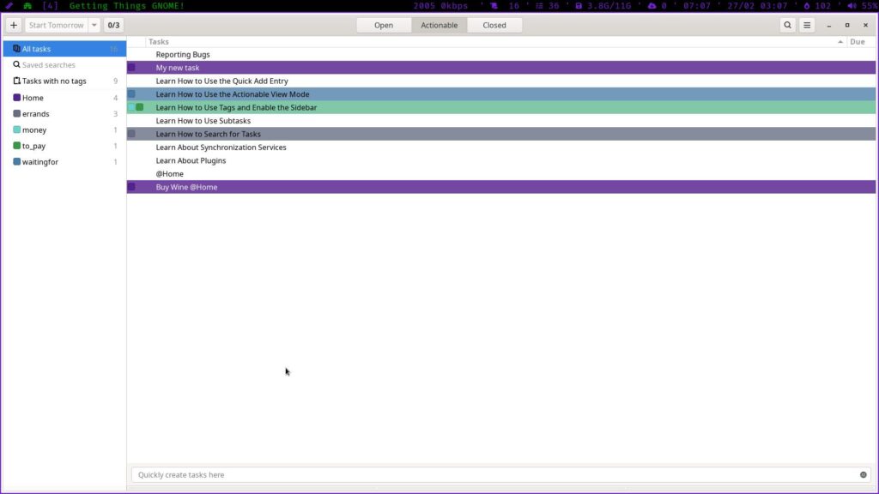Image resolution: width=879 pixels, height=494 pixels.
Task: Click the green swatch of the to_pay tag
Action: click(x=17, y=146)
